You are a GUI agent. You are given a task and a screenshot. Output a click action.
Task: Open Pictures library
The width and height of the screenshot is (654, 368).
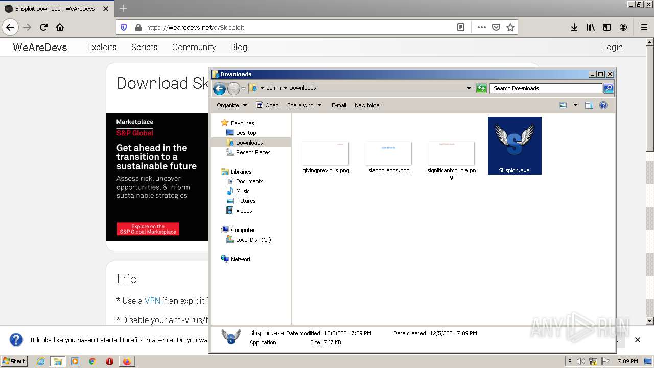246,201
